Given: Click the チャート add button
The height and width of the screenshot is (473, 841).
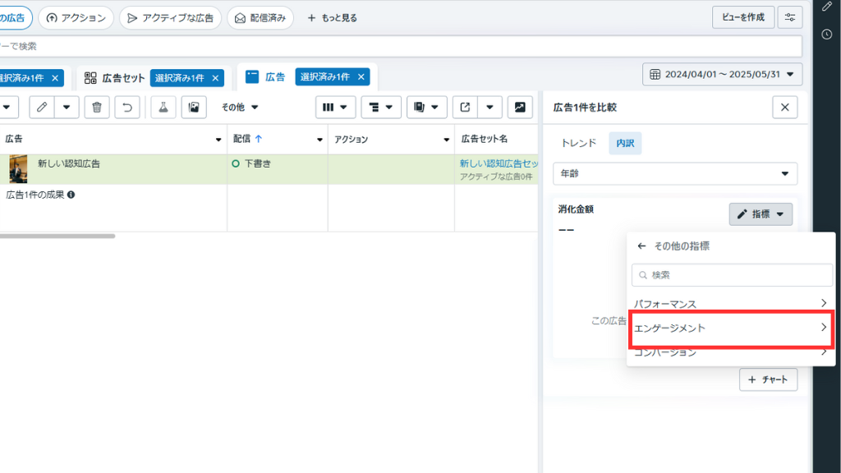Looking at the screenshot, I should pyautogui.click(x=768, y=379).
